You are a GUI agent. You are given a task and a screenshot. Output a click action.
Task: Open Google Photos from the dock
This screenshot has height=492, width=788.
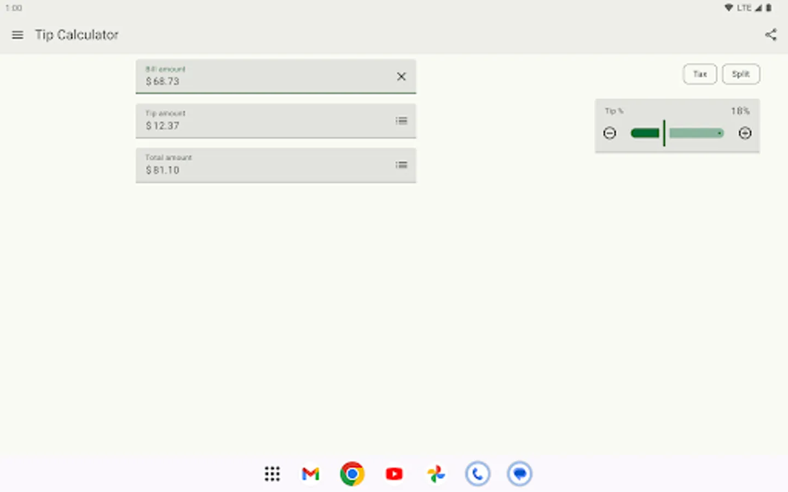click(x=436, y=473)
